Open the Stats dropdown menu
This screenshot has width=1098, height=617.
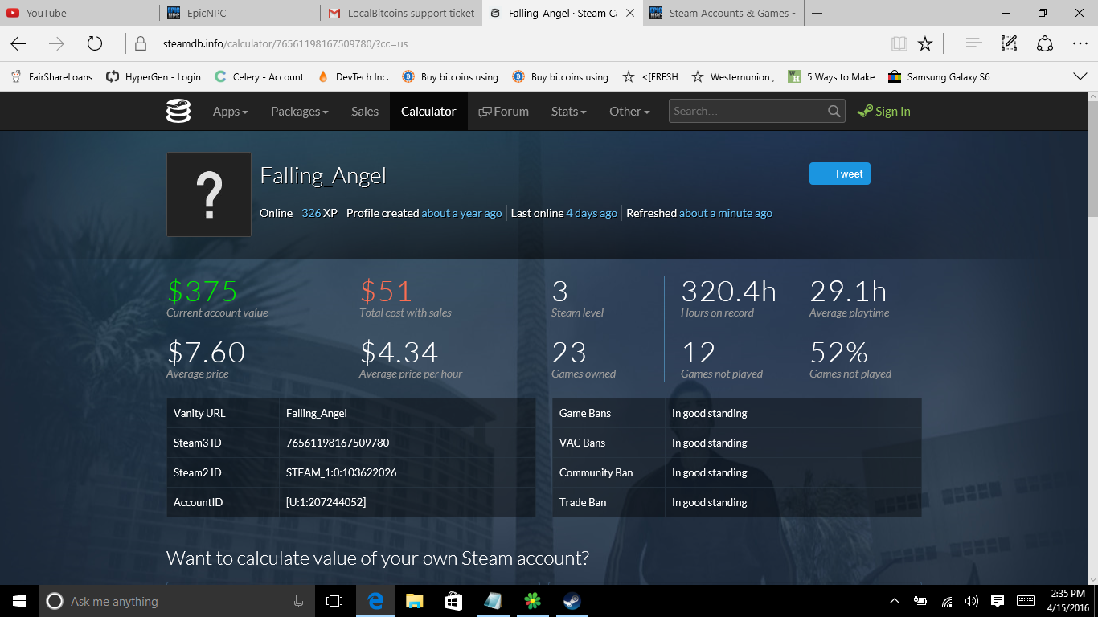(x=568, y=112)
